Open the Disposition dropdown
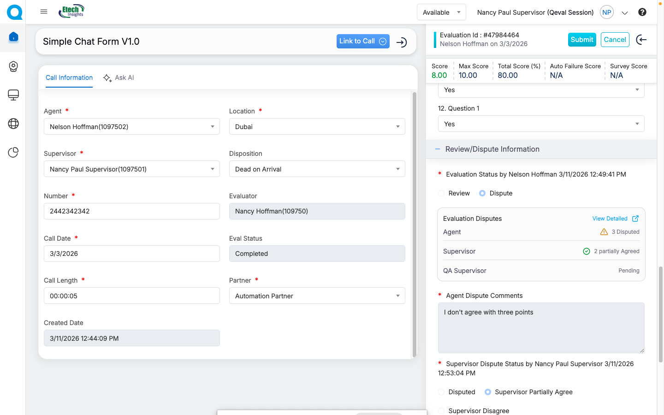This screenshot has width=664, height=415. pos(317,169)
